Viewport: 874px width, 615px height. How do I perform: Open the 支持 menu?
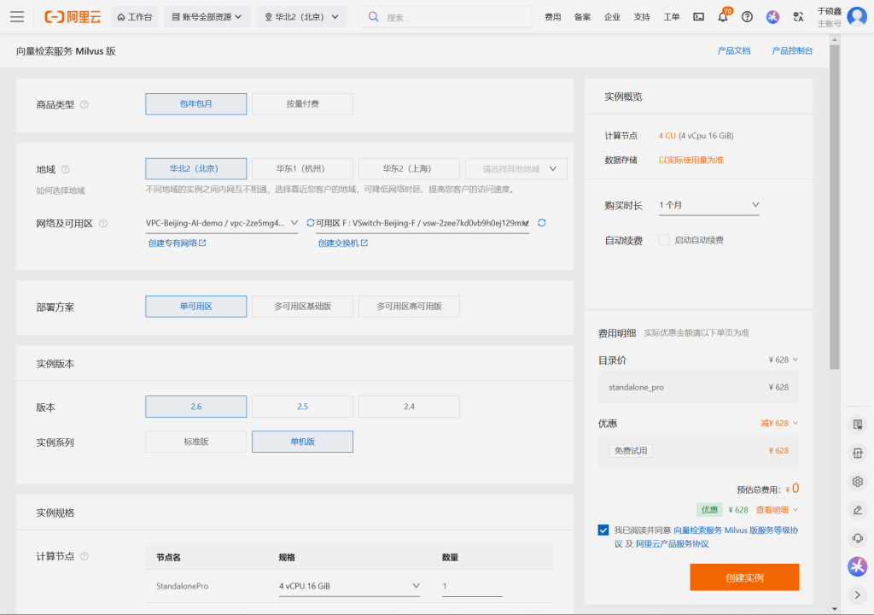coord(642,17)
